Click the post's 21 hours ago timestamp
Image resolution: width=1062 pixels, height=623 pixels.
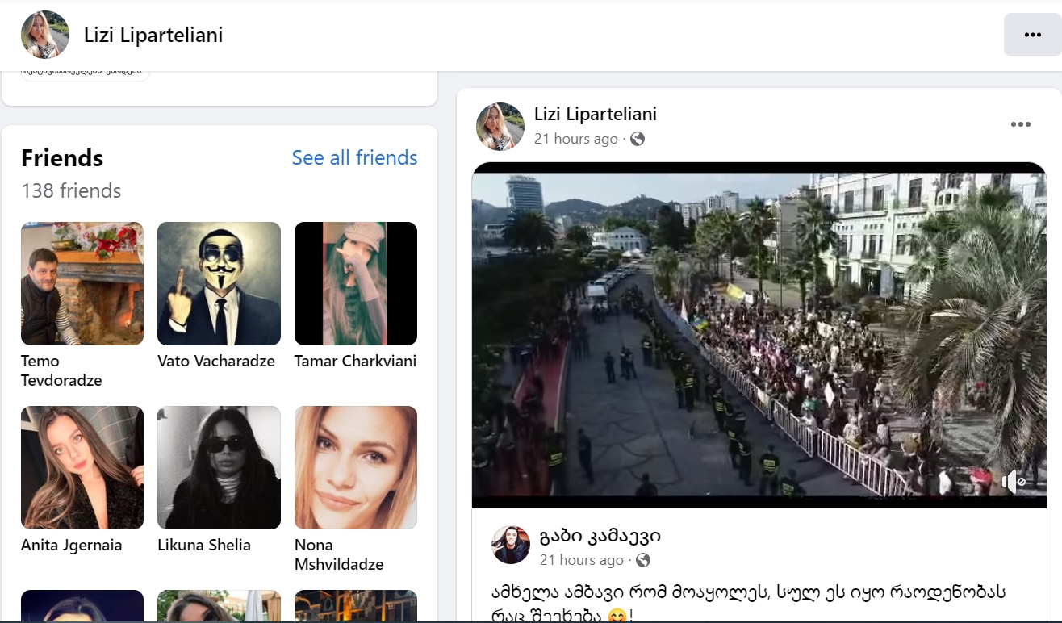click(576, 139)
